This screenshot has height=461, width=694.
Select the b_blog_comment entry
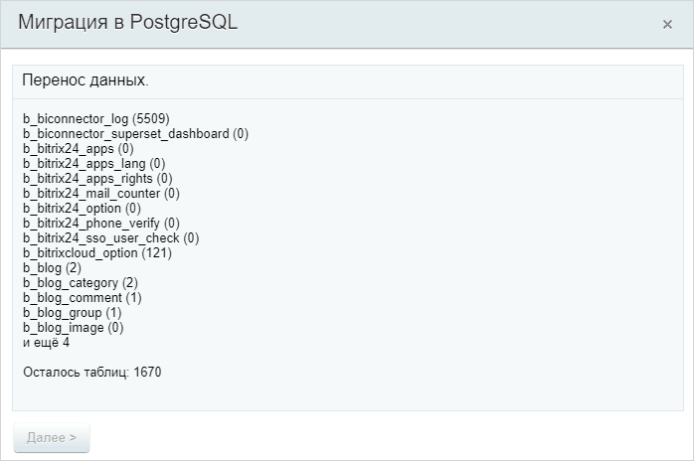(82, 298)
